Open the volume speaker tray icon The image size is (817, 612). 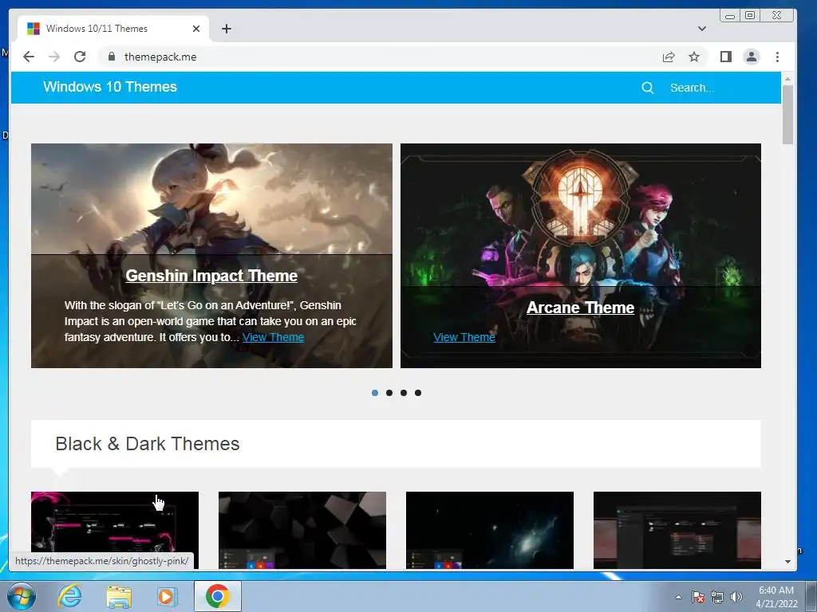point(736,597)
